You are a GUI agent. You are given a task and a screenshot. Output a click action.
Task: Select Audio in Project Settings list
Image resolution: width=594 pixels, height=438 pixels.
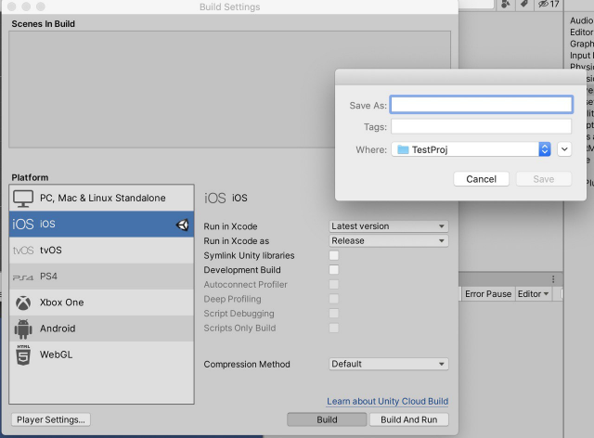(581, 20)
